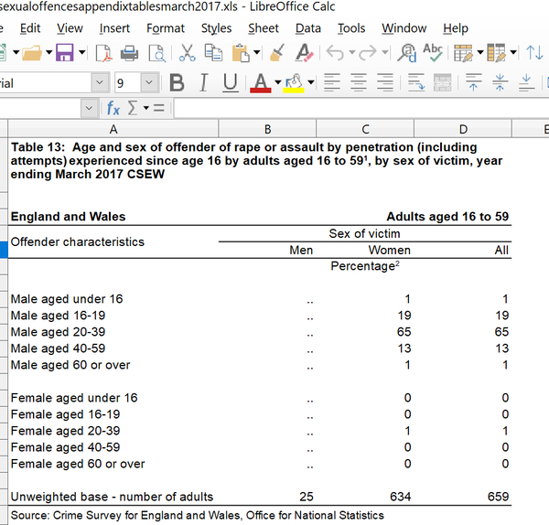Viewport: 549px width, 525px height.
Task: Apply the yellow background highlight color
Action: (294, 83)
